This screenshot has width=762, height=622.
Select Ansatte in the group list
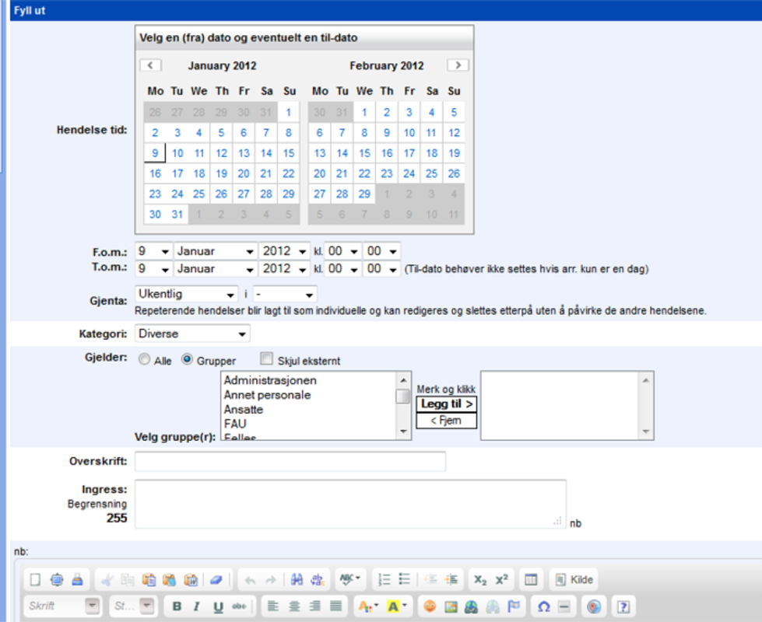pos(244,409)
